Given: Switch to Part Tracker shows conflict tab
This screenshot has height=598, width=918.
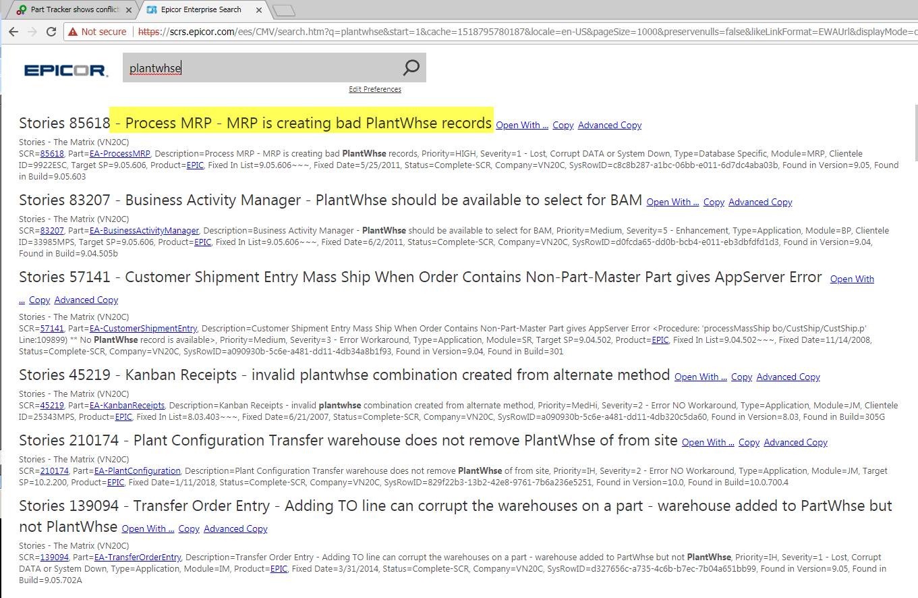Looking at the screenshot, I should 74,10.
